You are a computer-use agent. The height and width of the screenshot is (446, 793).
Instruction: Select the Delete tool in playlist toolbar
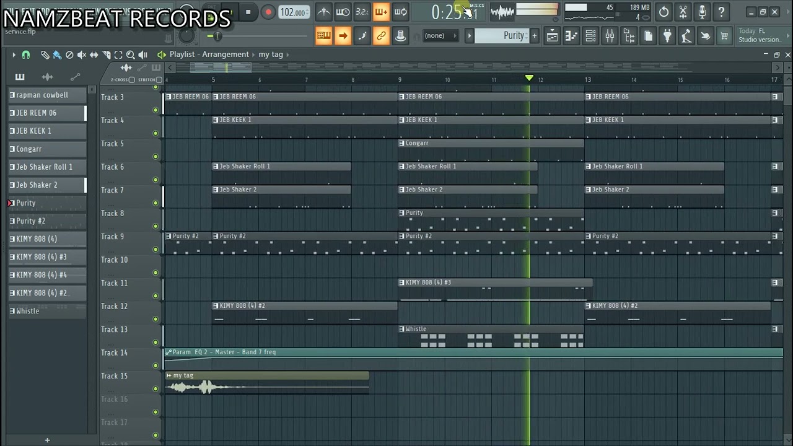[x=69, y=55]
